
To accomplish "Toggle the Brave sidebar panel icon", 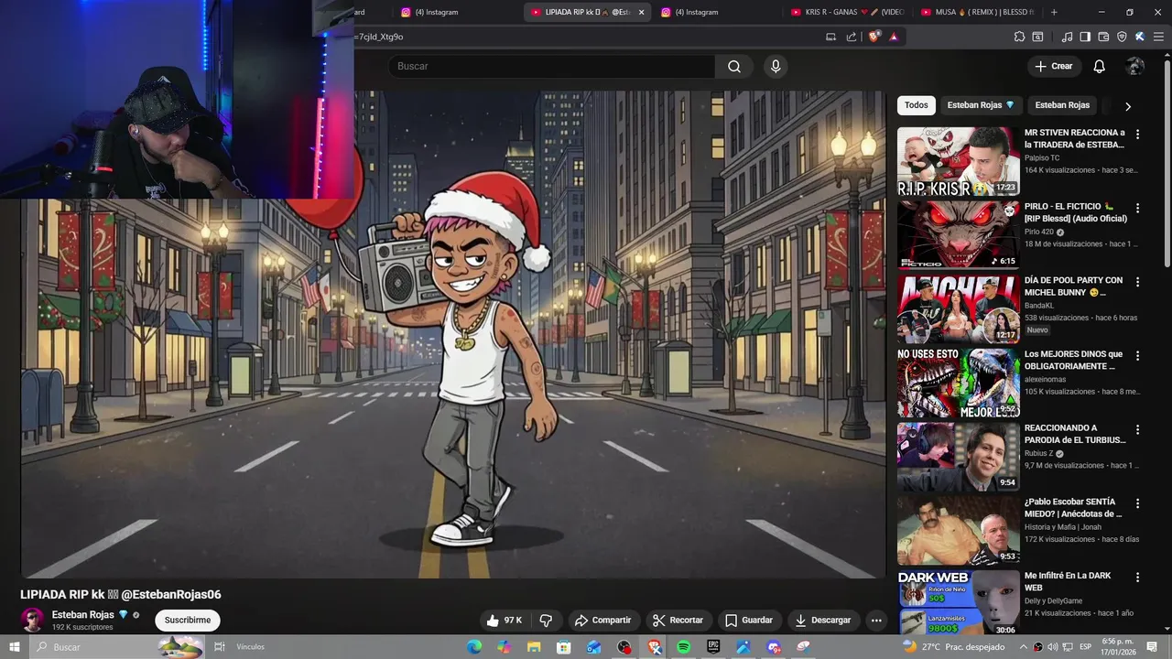I will click(1085, 37).
